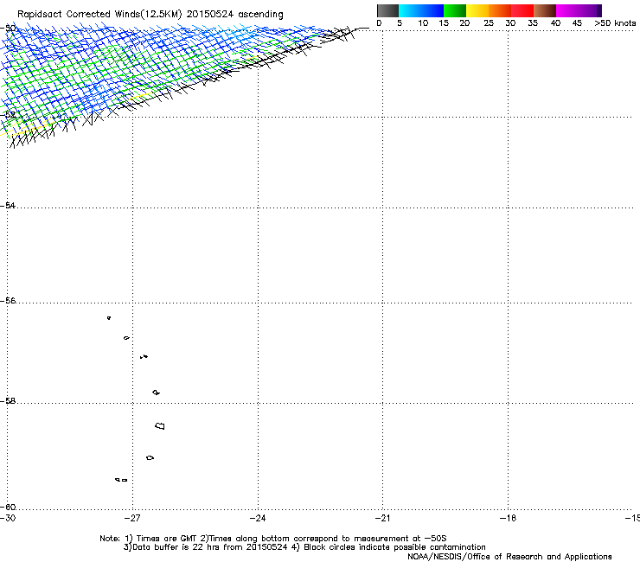Click the magenta-purple 40-50 knots color band
This screenshot has width=640, height=562.
[579, 10]
